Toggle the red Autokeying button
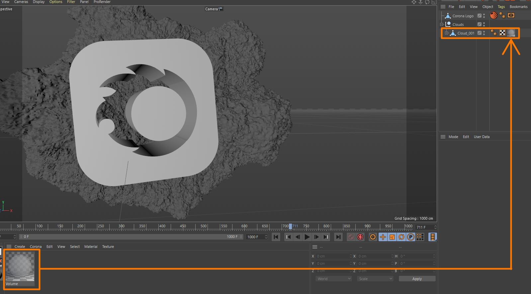531x294 pixels. pyautogui.click(x=360, y=237)
